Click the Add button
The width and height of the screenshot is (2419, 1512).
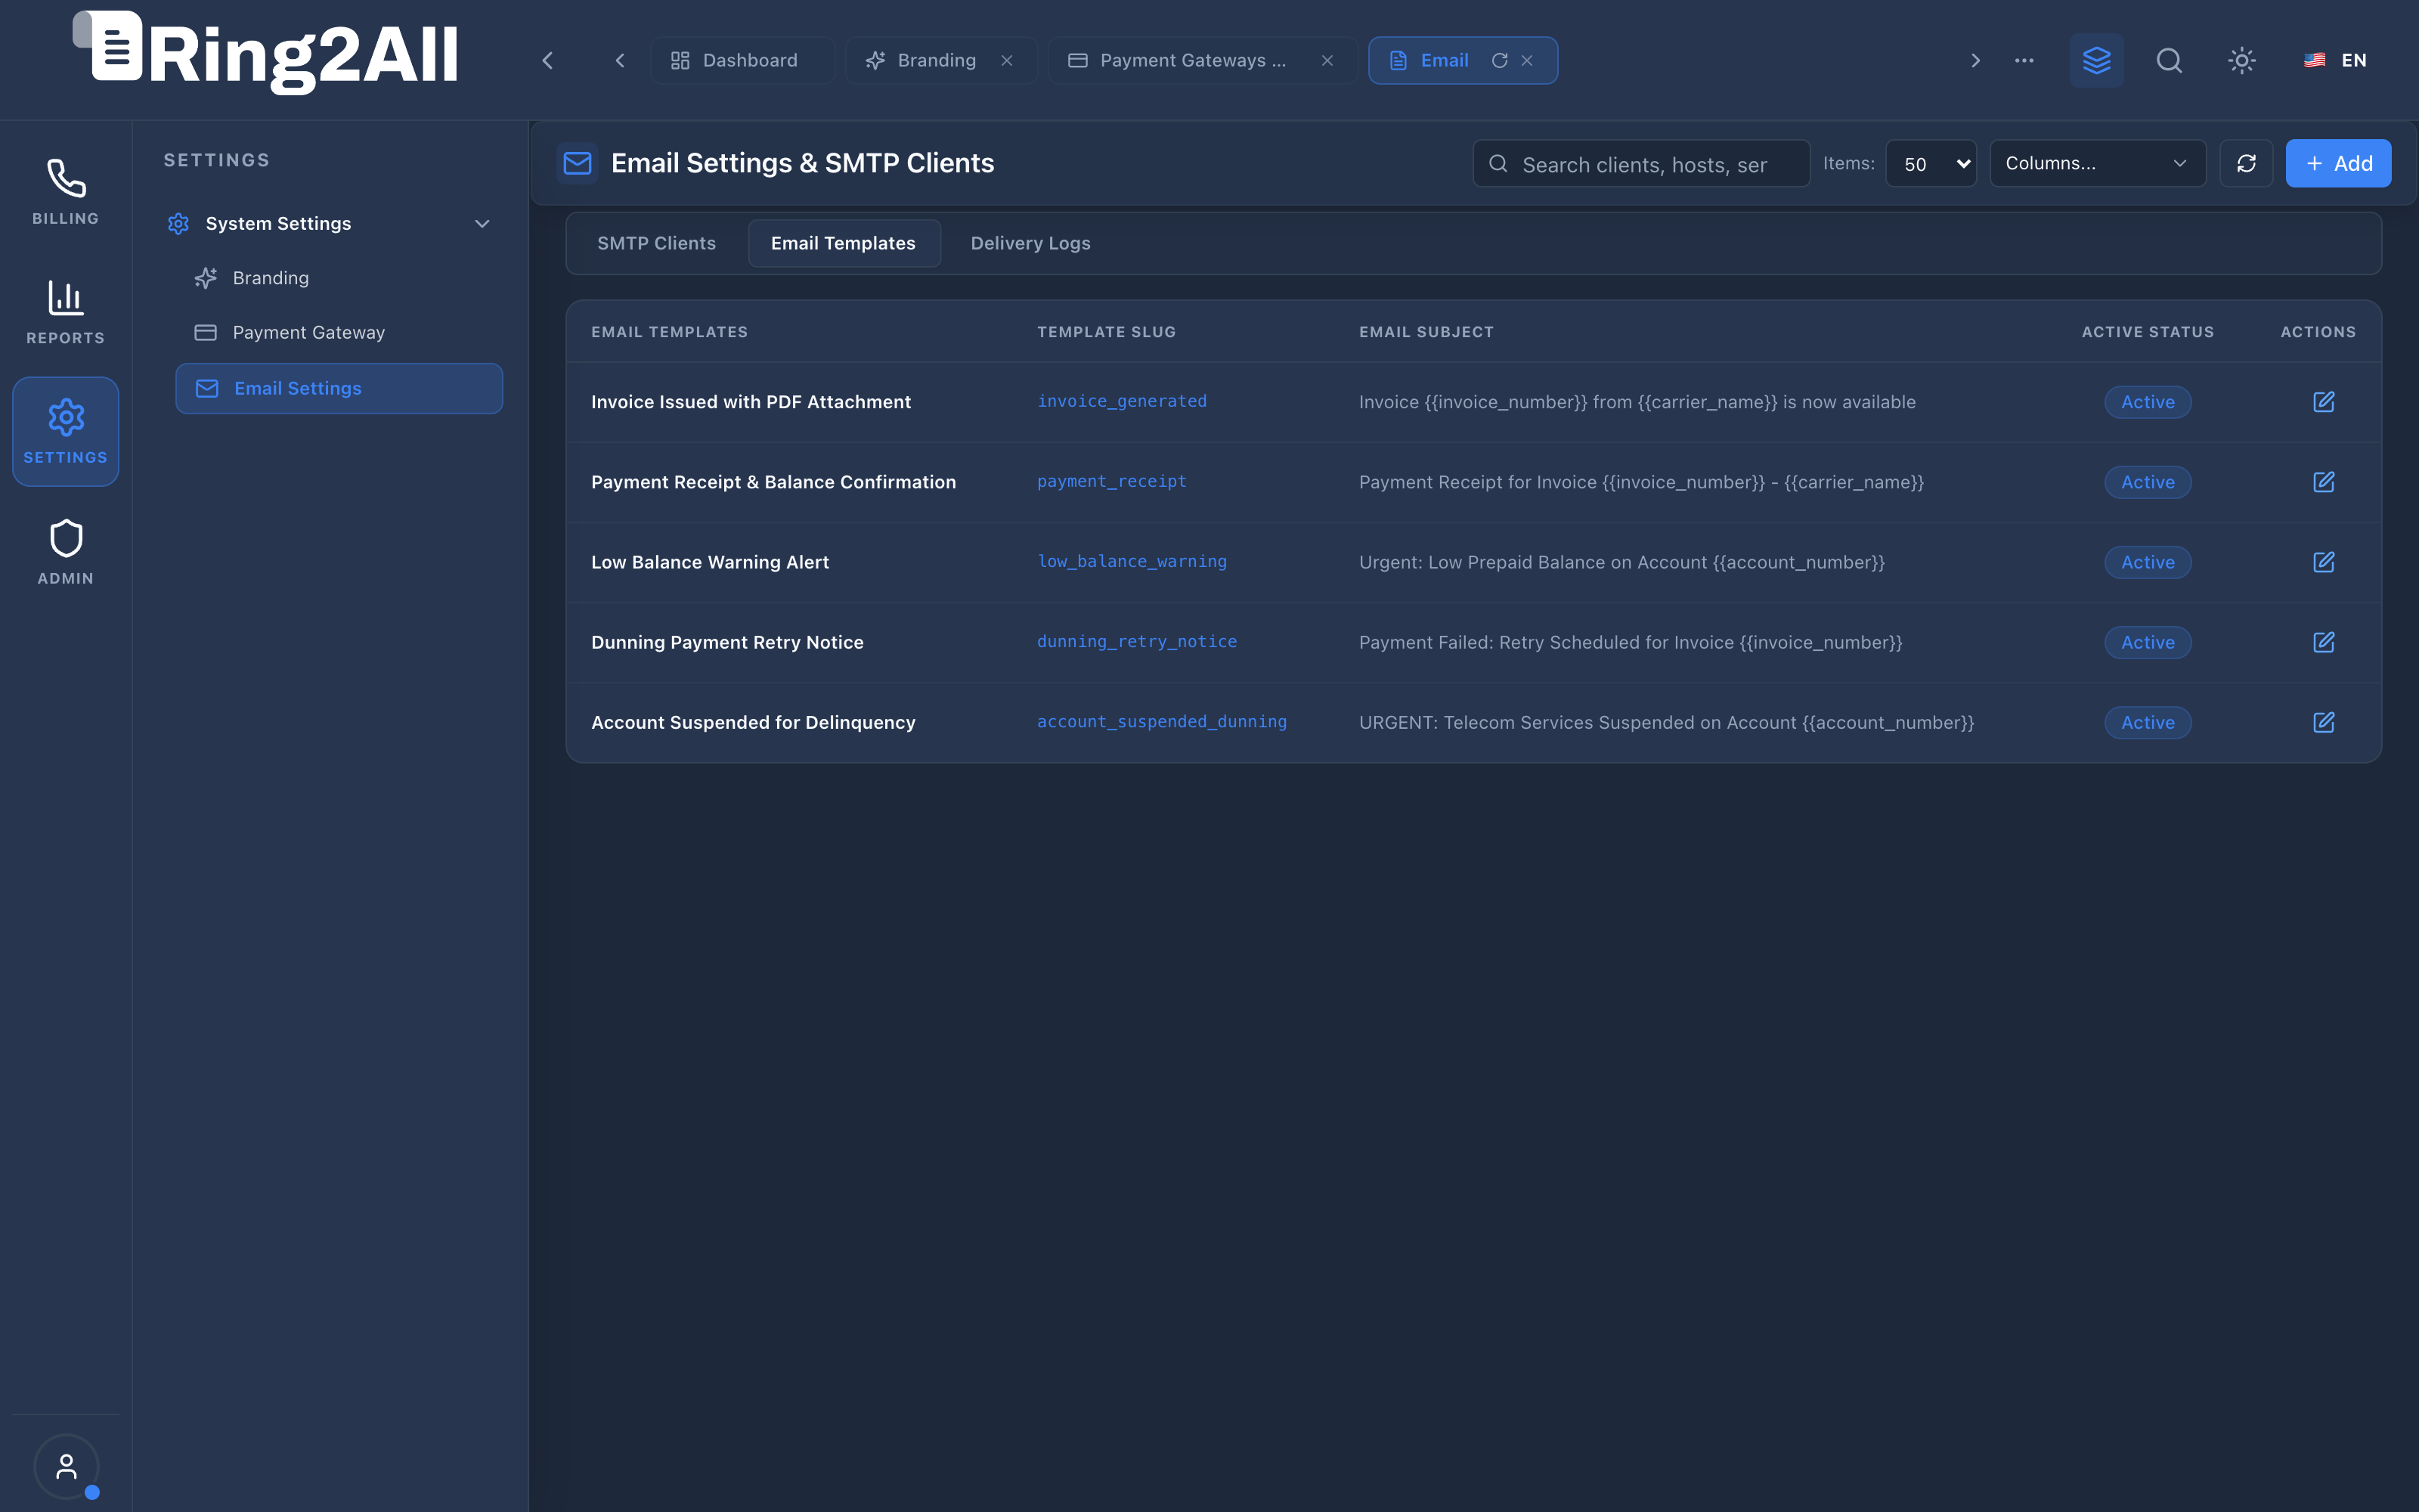coord(2338,163)
